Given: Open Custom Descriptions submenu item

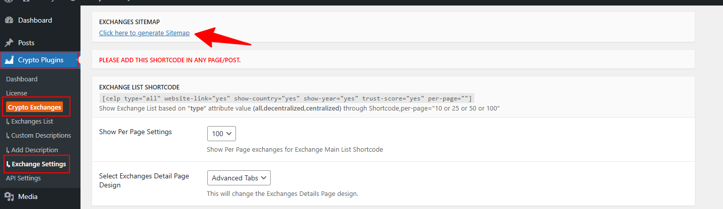Looking at the screenshot, I should [x=39, y=135].
